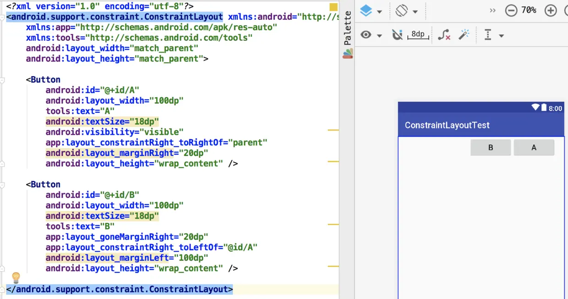Click android:id="@+id/A" attribute
This screenshot has width=568, height=299.
tap(92, 90)
